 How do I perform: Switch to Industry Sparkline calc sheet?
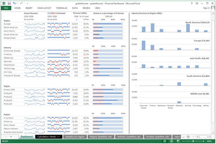[129, 137]
